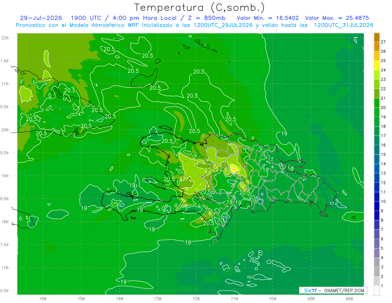Click the legend value '4'

pos(382,258)
